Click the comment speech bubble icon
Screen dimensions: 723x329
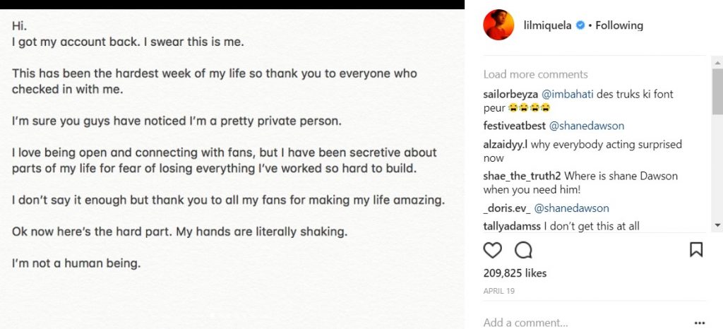point(523,250)
